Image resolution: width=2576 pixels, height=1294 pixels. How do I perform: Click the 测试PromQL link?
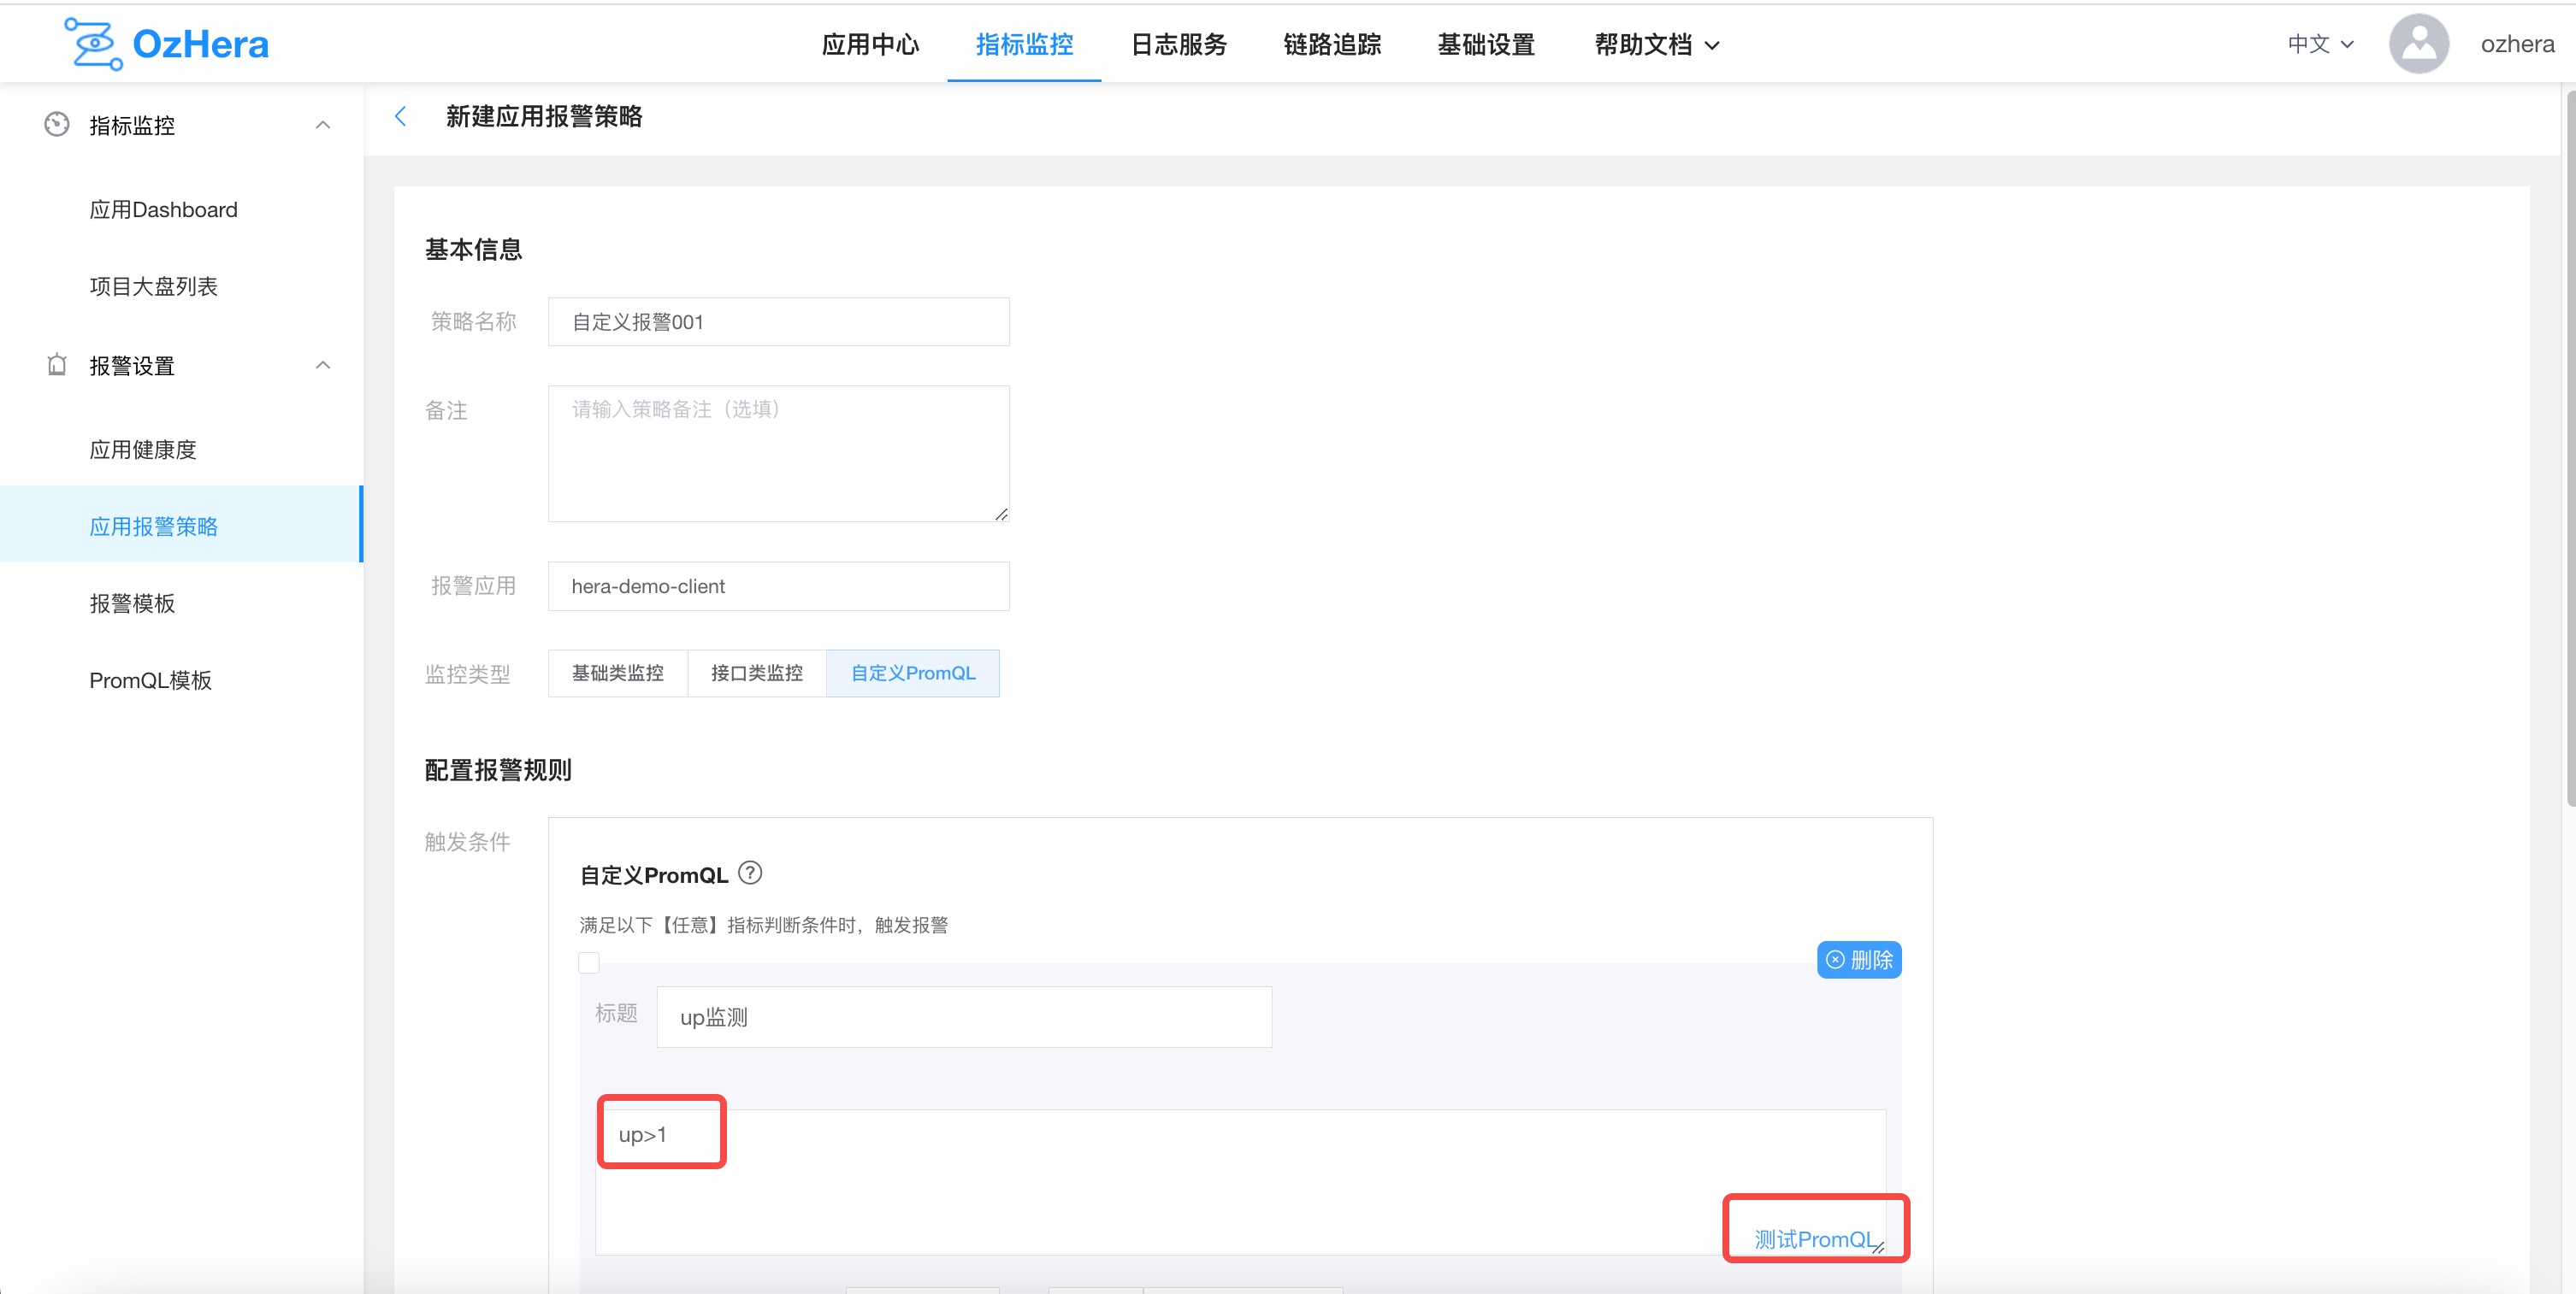coord(1814,1240)
